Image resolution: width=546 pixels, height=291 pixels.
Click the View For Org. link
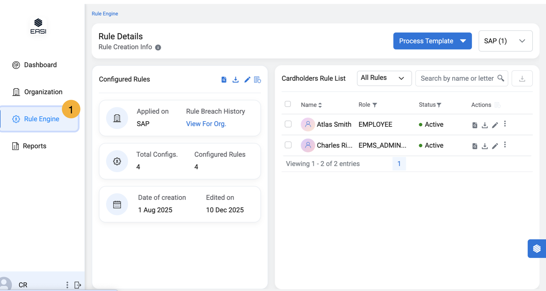(x=206, y=124)
